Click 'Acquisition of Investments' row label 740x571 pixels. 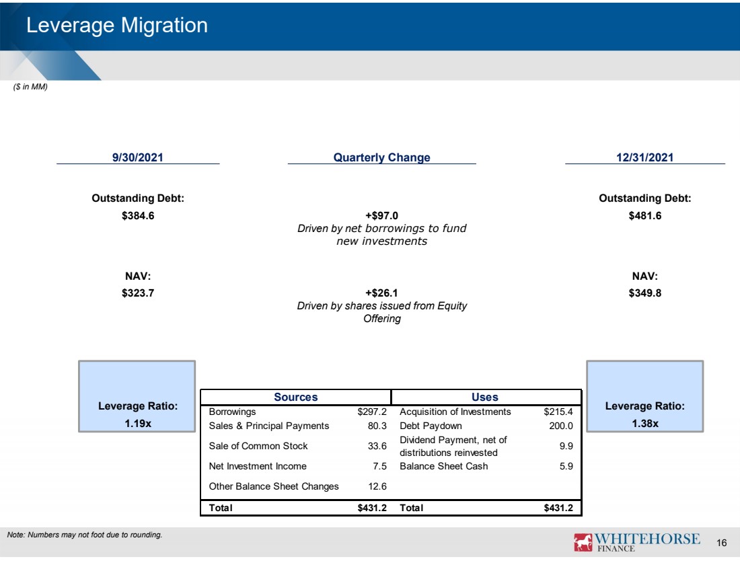(x=455, y=412)
